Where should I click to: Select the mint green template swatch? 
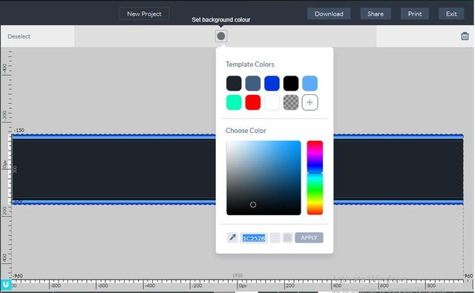234,102
